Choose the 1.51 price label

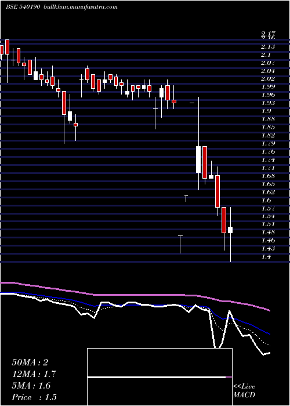tap(268, 224)
